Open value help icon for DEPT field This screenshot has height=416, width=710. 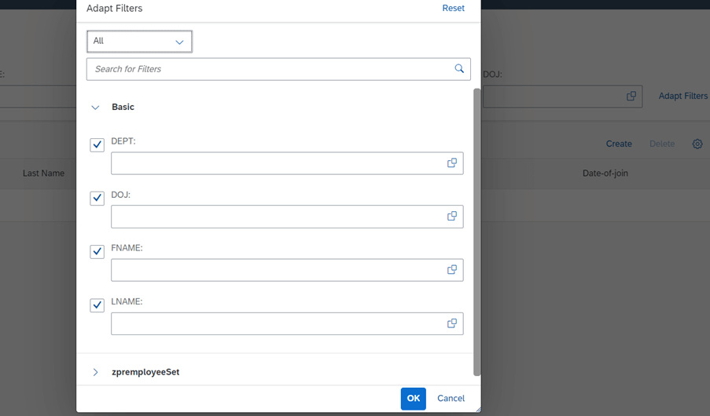pyautogui.click(x=452, y=162)
